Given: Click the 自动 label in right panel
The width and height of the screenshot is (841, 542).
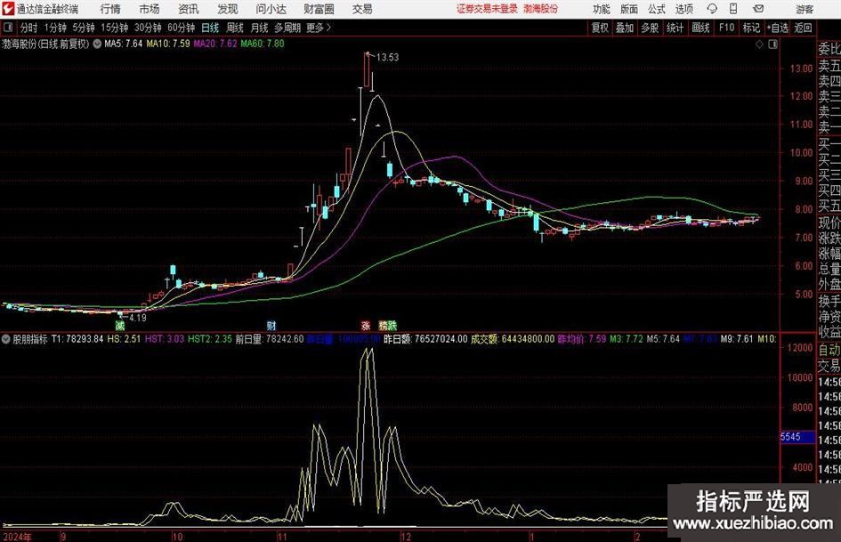Looking at the screenshot, I should click(829, 350).
